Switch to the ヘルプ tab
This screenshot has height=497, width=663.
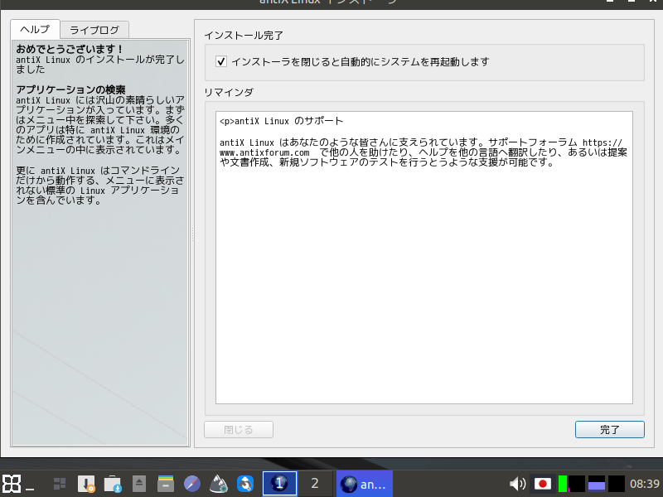[35, 30]
